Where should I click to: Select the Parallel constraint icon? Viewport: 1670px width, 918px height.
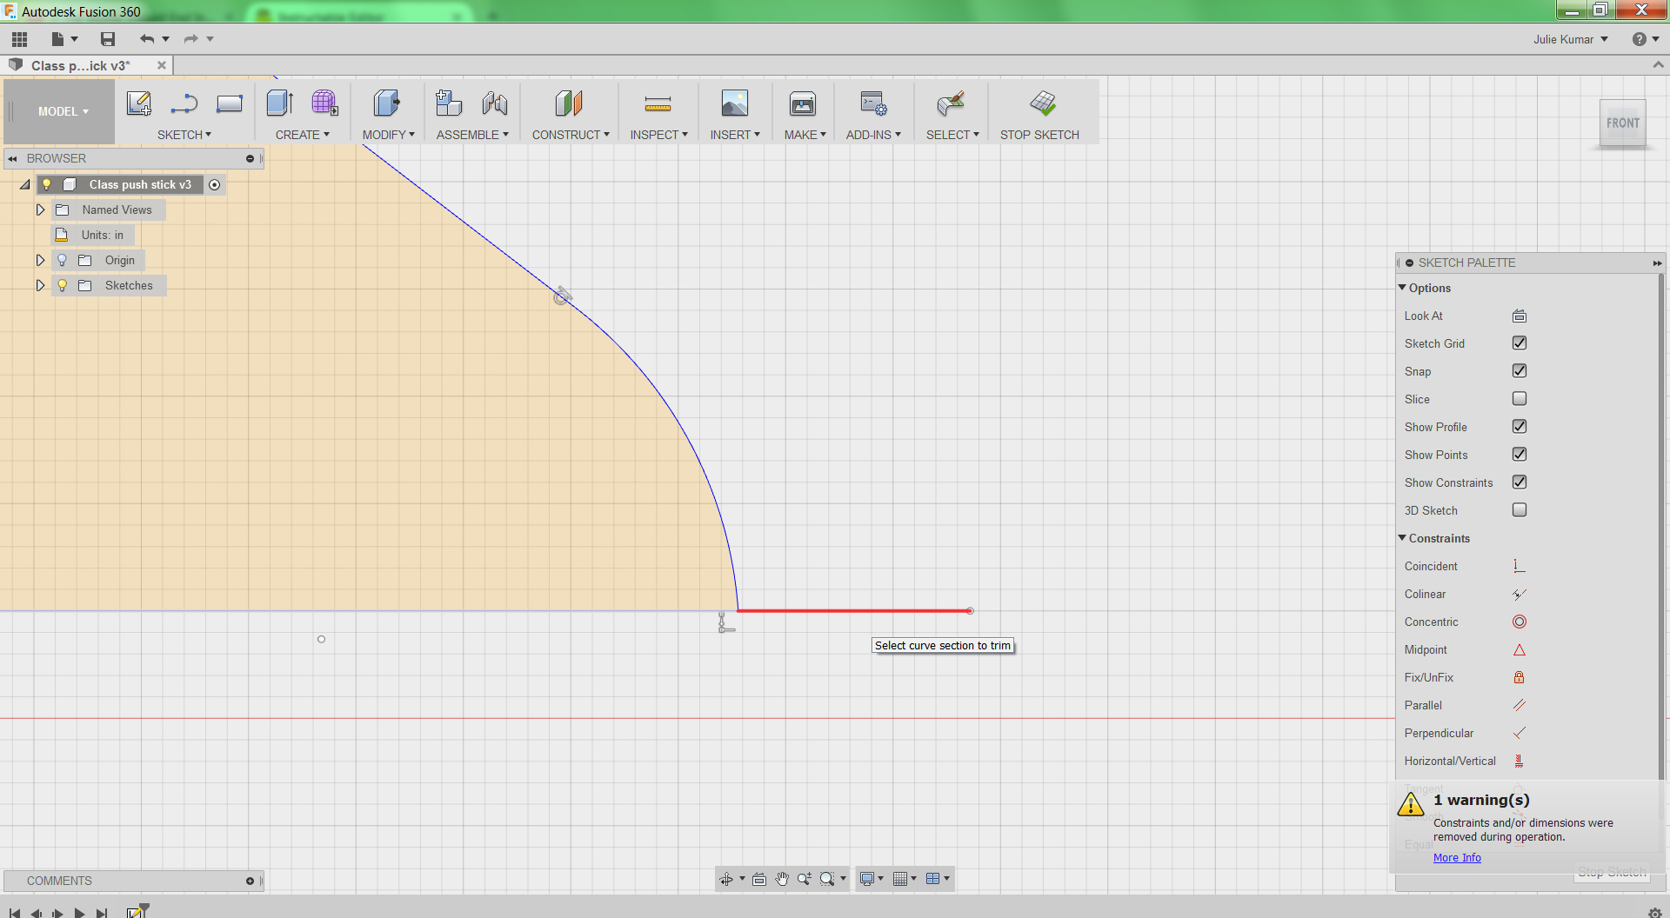(x=1520, y=705)
